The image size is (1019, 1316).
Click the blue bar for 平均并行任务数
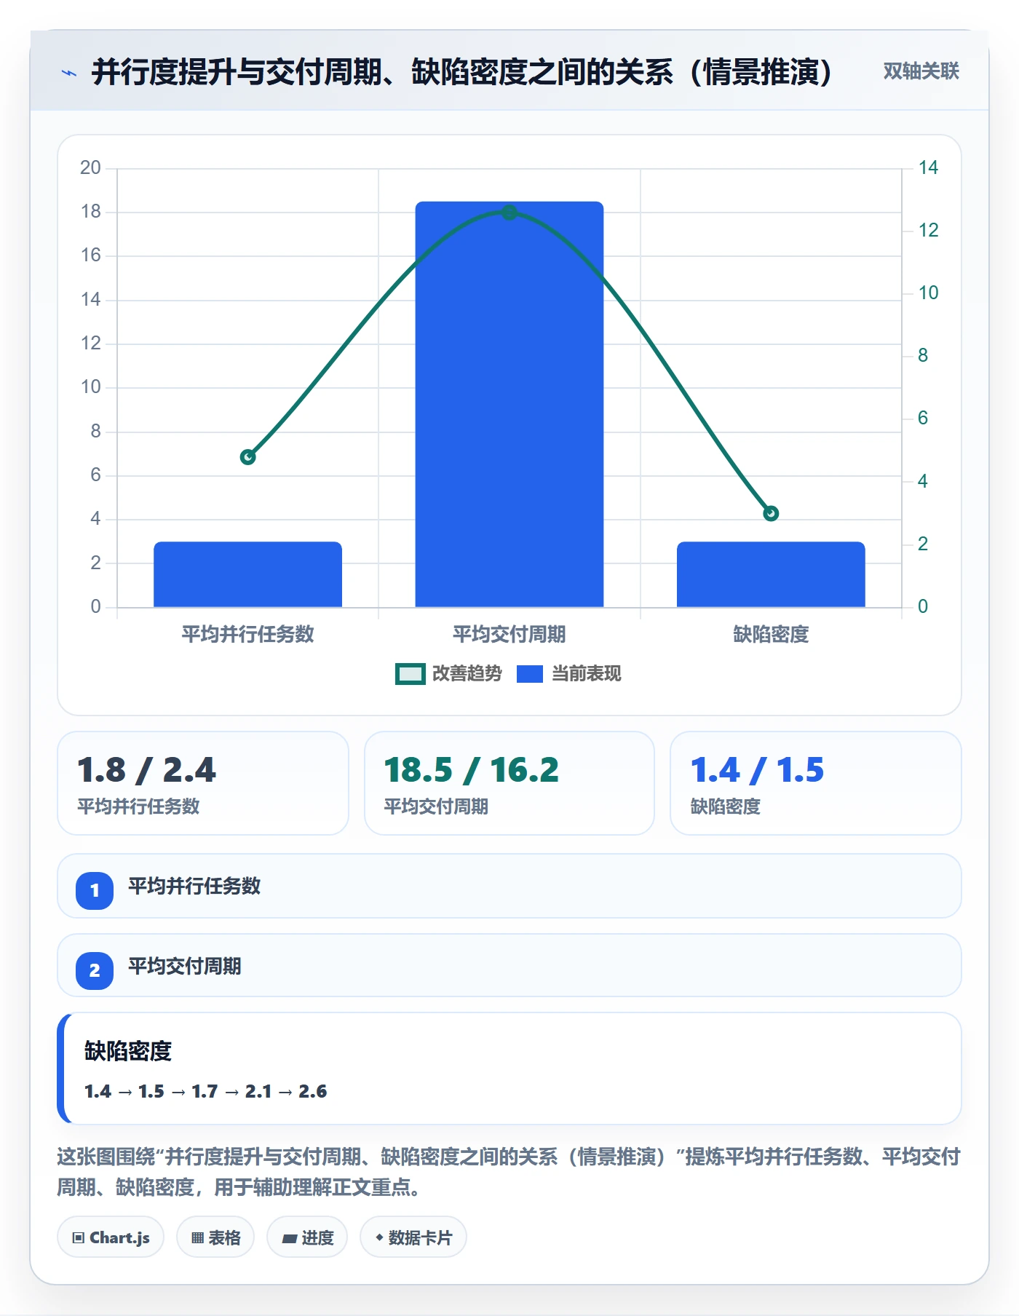[247, 574]
